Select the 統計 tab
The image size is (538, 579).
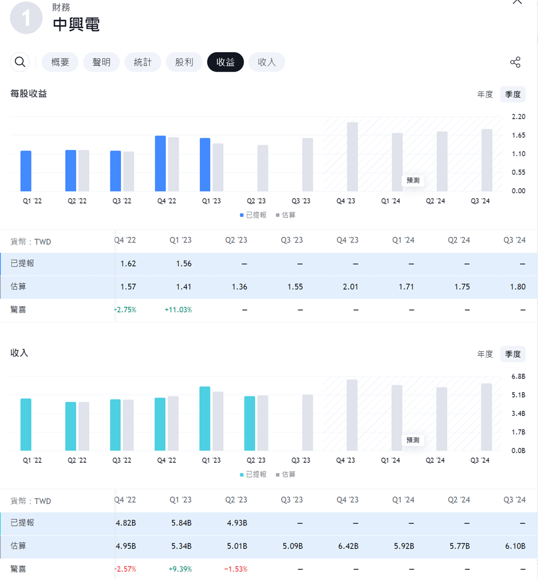[x=143, y=62]
